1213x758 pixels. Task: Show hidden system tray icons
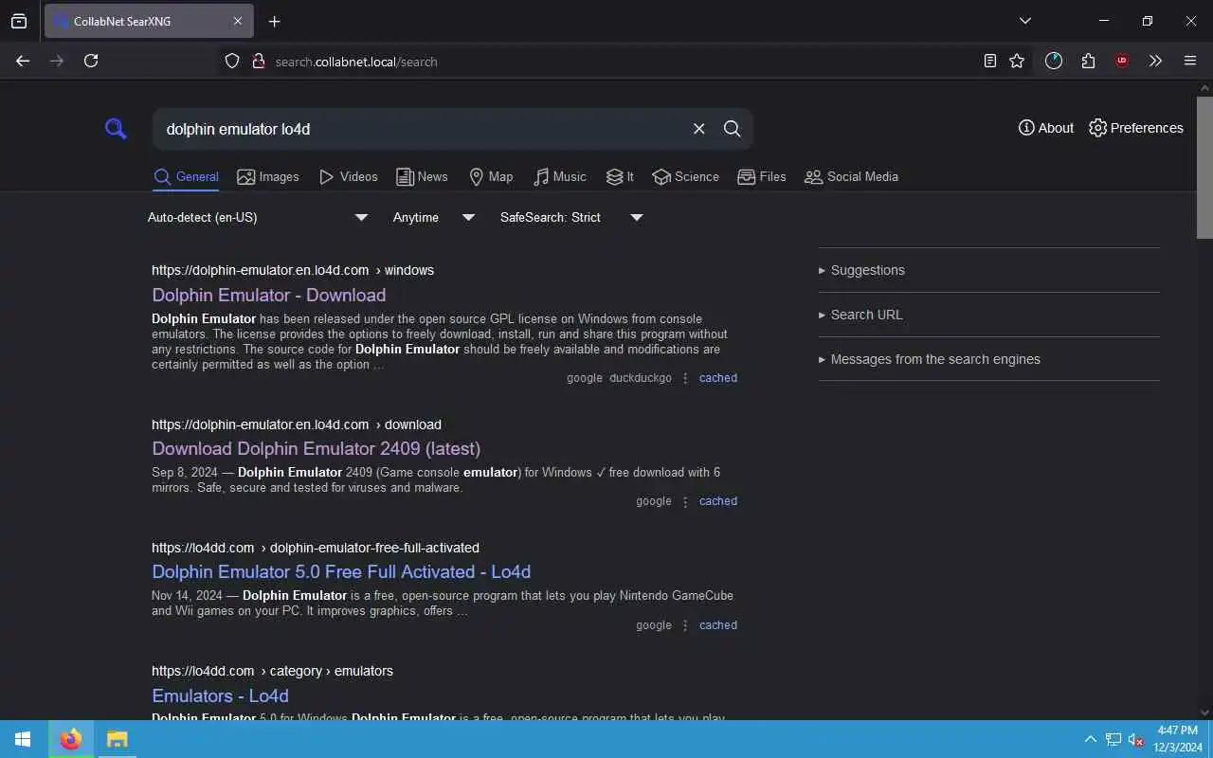click(x=1090, y=739)
